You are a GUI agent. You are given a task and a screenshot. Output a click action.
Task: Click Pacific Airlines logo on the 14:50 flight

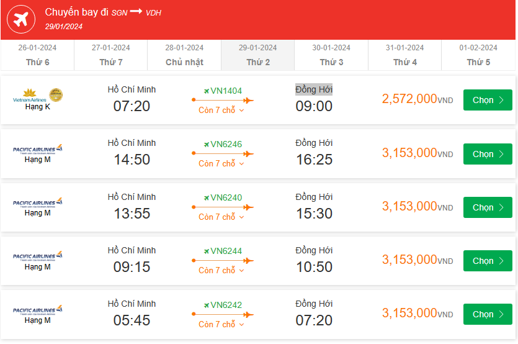click(x=38, y=149)
